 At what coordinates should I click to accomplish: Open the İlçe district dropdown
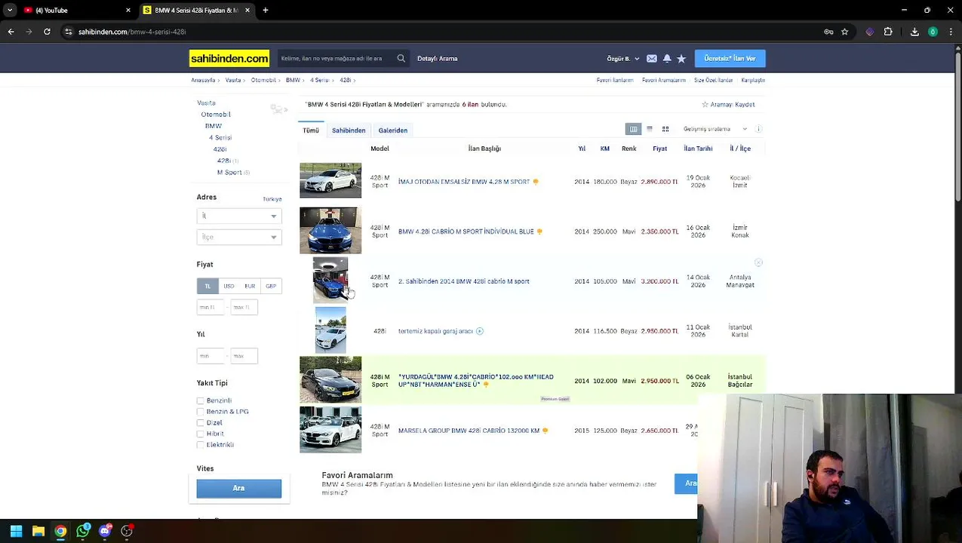coord(239,238)
